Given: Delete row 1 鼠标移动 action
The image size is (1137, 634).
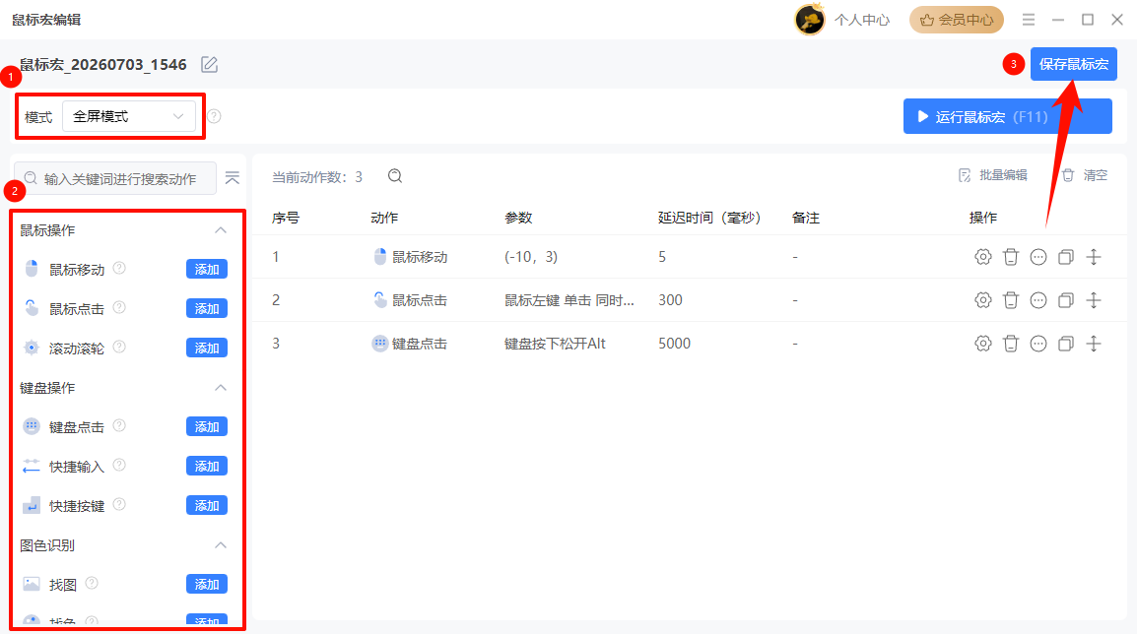Looking at the screenshot, I should 1010,257.
